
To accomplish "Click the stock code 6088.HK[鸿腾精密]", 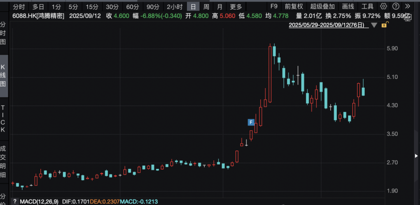I will 38,16.
